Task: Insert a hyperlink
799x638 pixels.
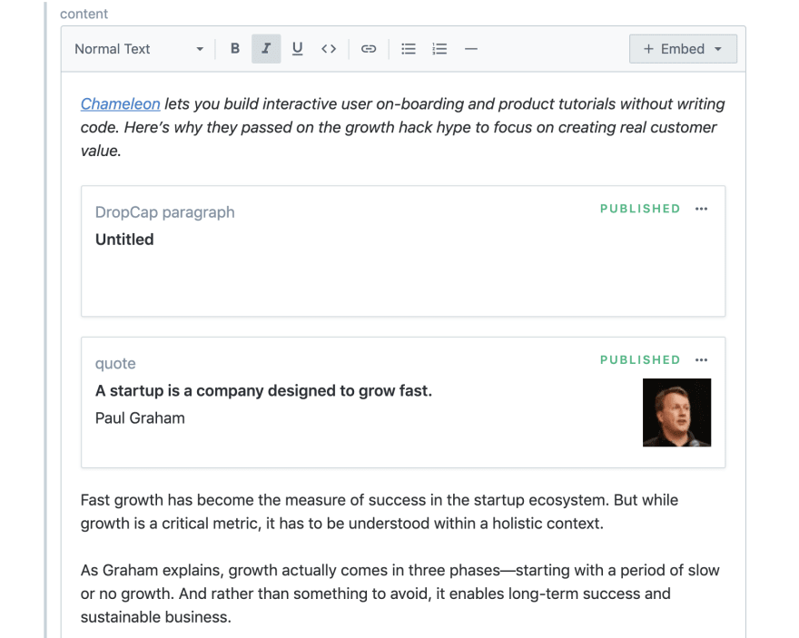Action: click(369, 49)
